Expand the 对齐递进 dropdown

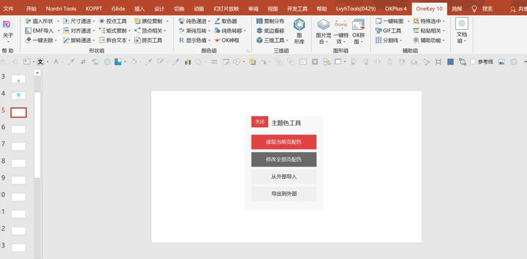93,31
